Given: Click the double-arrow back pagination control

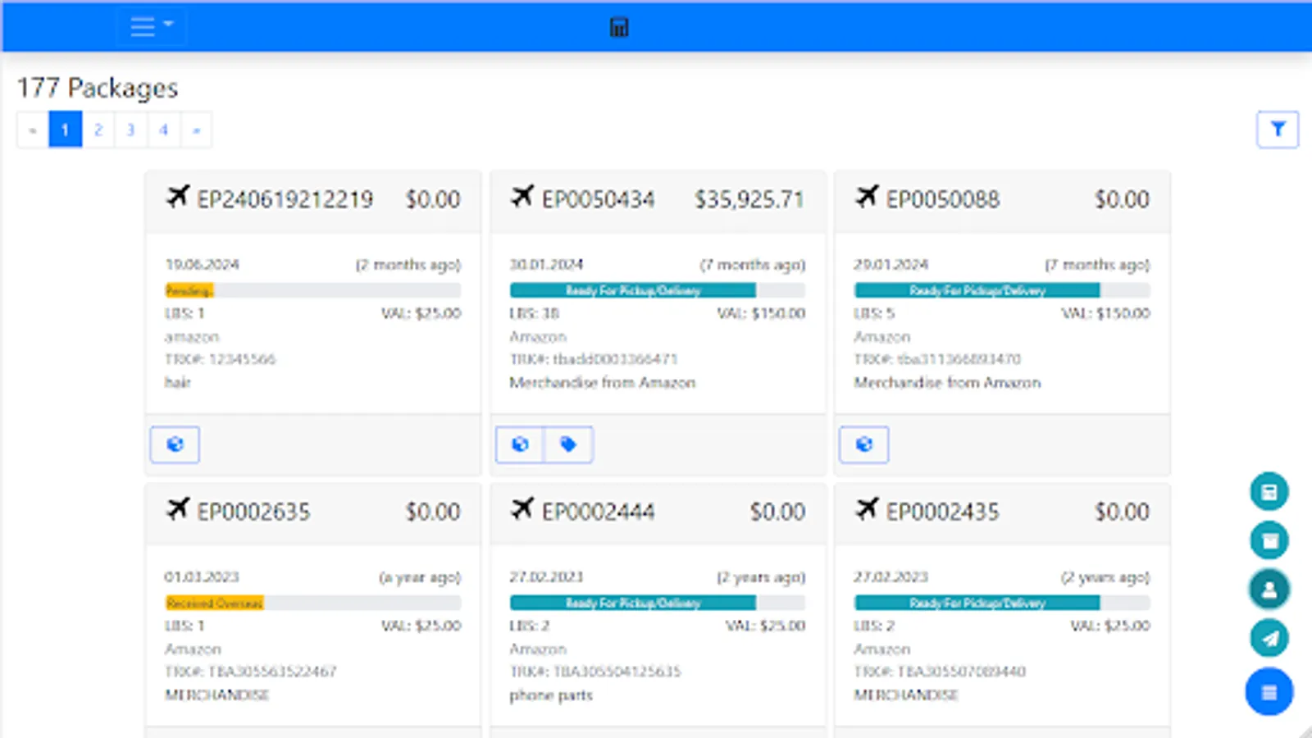Looking at the screenshot, I should (x=31, y=129).
